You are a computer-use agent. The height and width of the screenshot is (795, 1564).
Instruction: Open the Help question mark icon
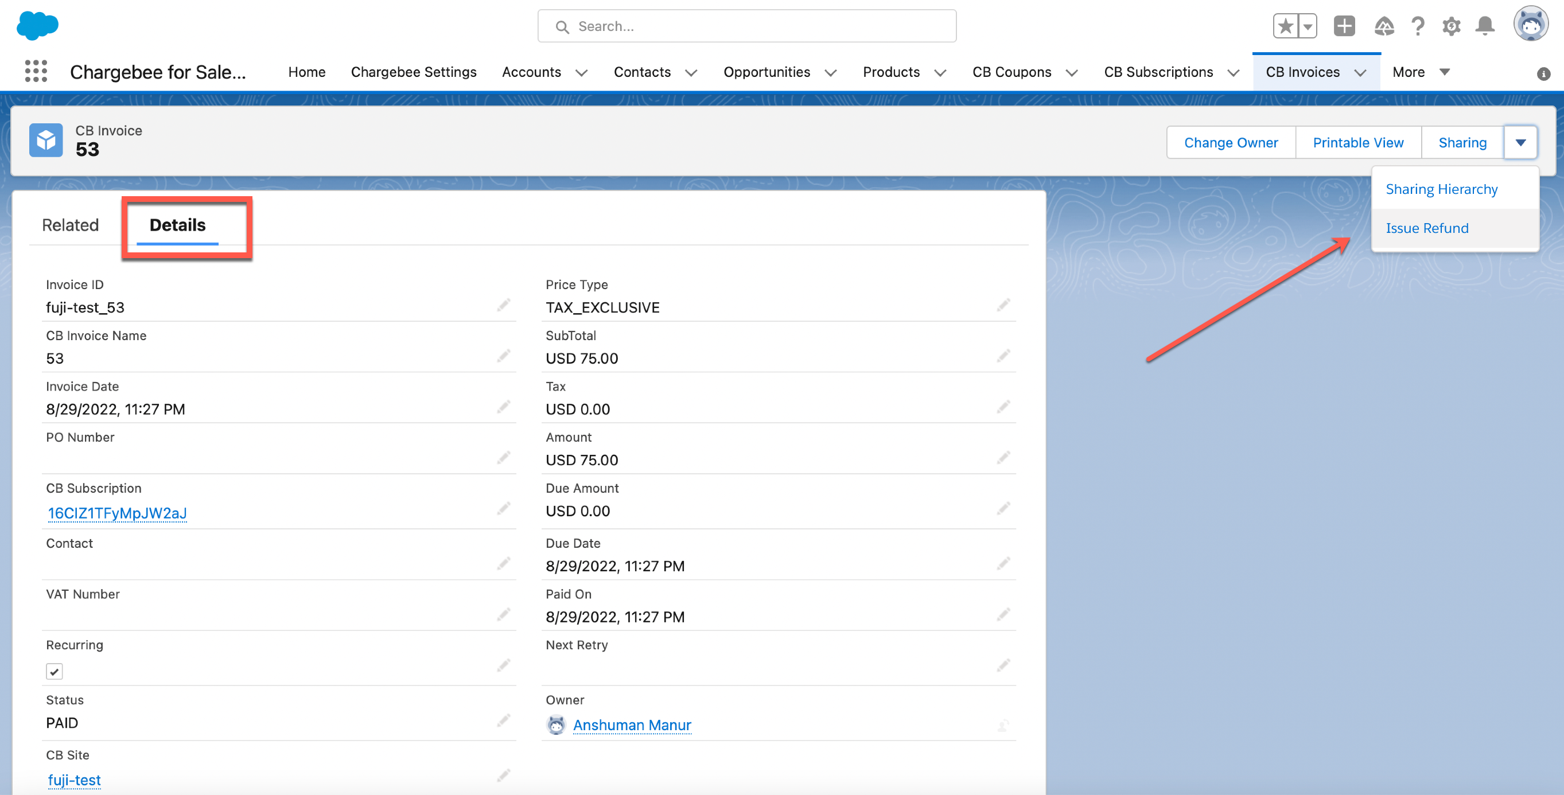(x=1418, y=26)
